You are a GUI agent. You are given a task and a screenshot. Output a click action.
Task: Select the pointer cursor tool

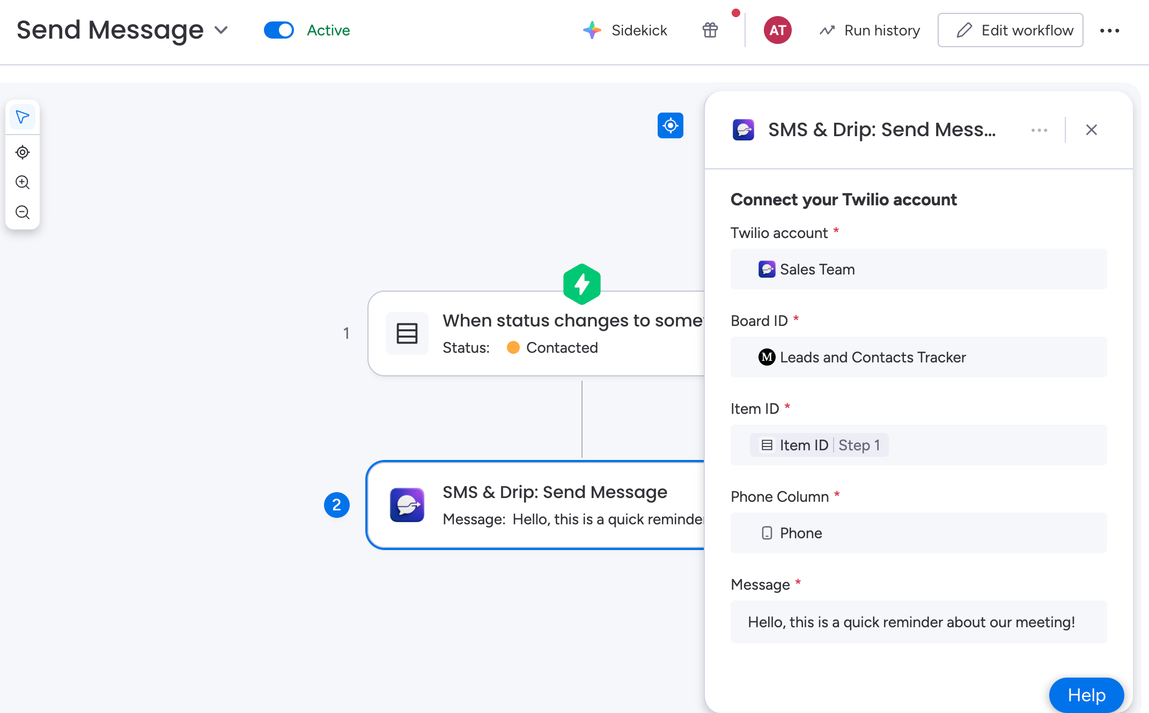tap(23, 117)
